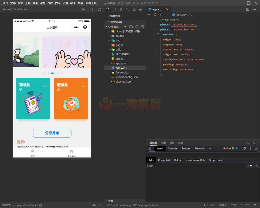The width and height of the screenshot is (260, 208).
Task: Refresh the explorer file tree
Action: click(x=137, y=27)
